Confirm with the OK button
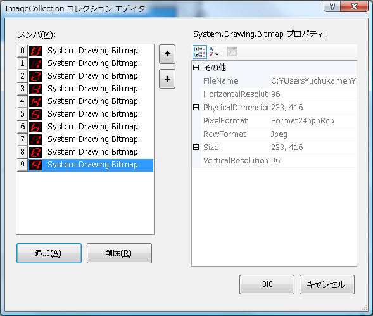The image size is (373, 316). pos(267,284)
